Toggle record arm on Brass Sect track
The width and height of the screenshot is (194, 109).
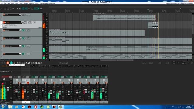(x=4, y=38)
